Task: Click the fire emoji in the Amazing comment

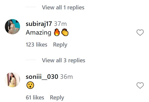Action: click(57, 32)
